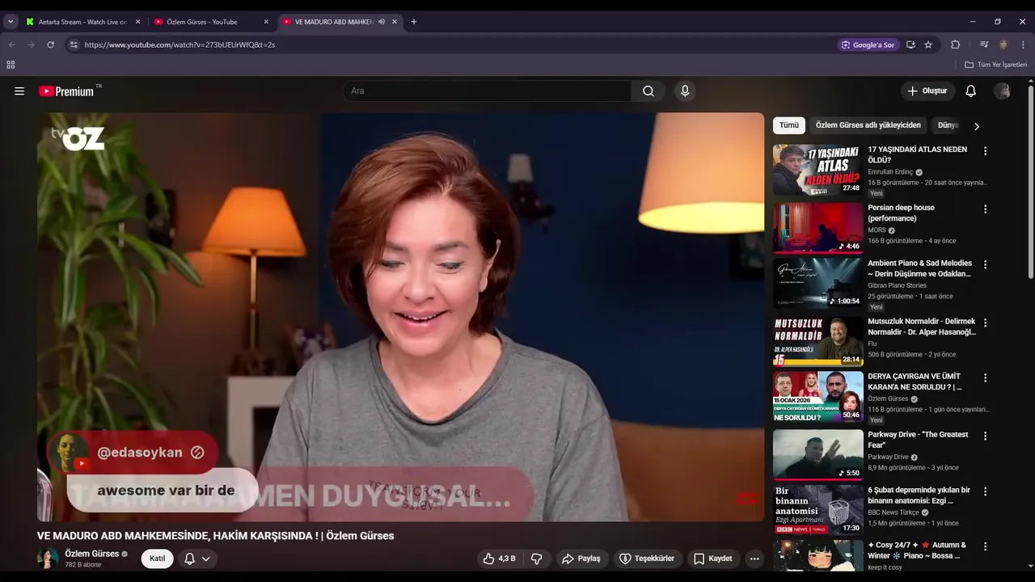
Task: Open options for Mutsuzluk Normaldir video
Action: pos(985,323)
